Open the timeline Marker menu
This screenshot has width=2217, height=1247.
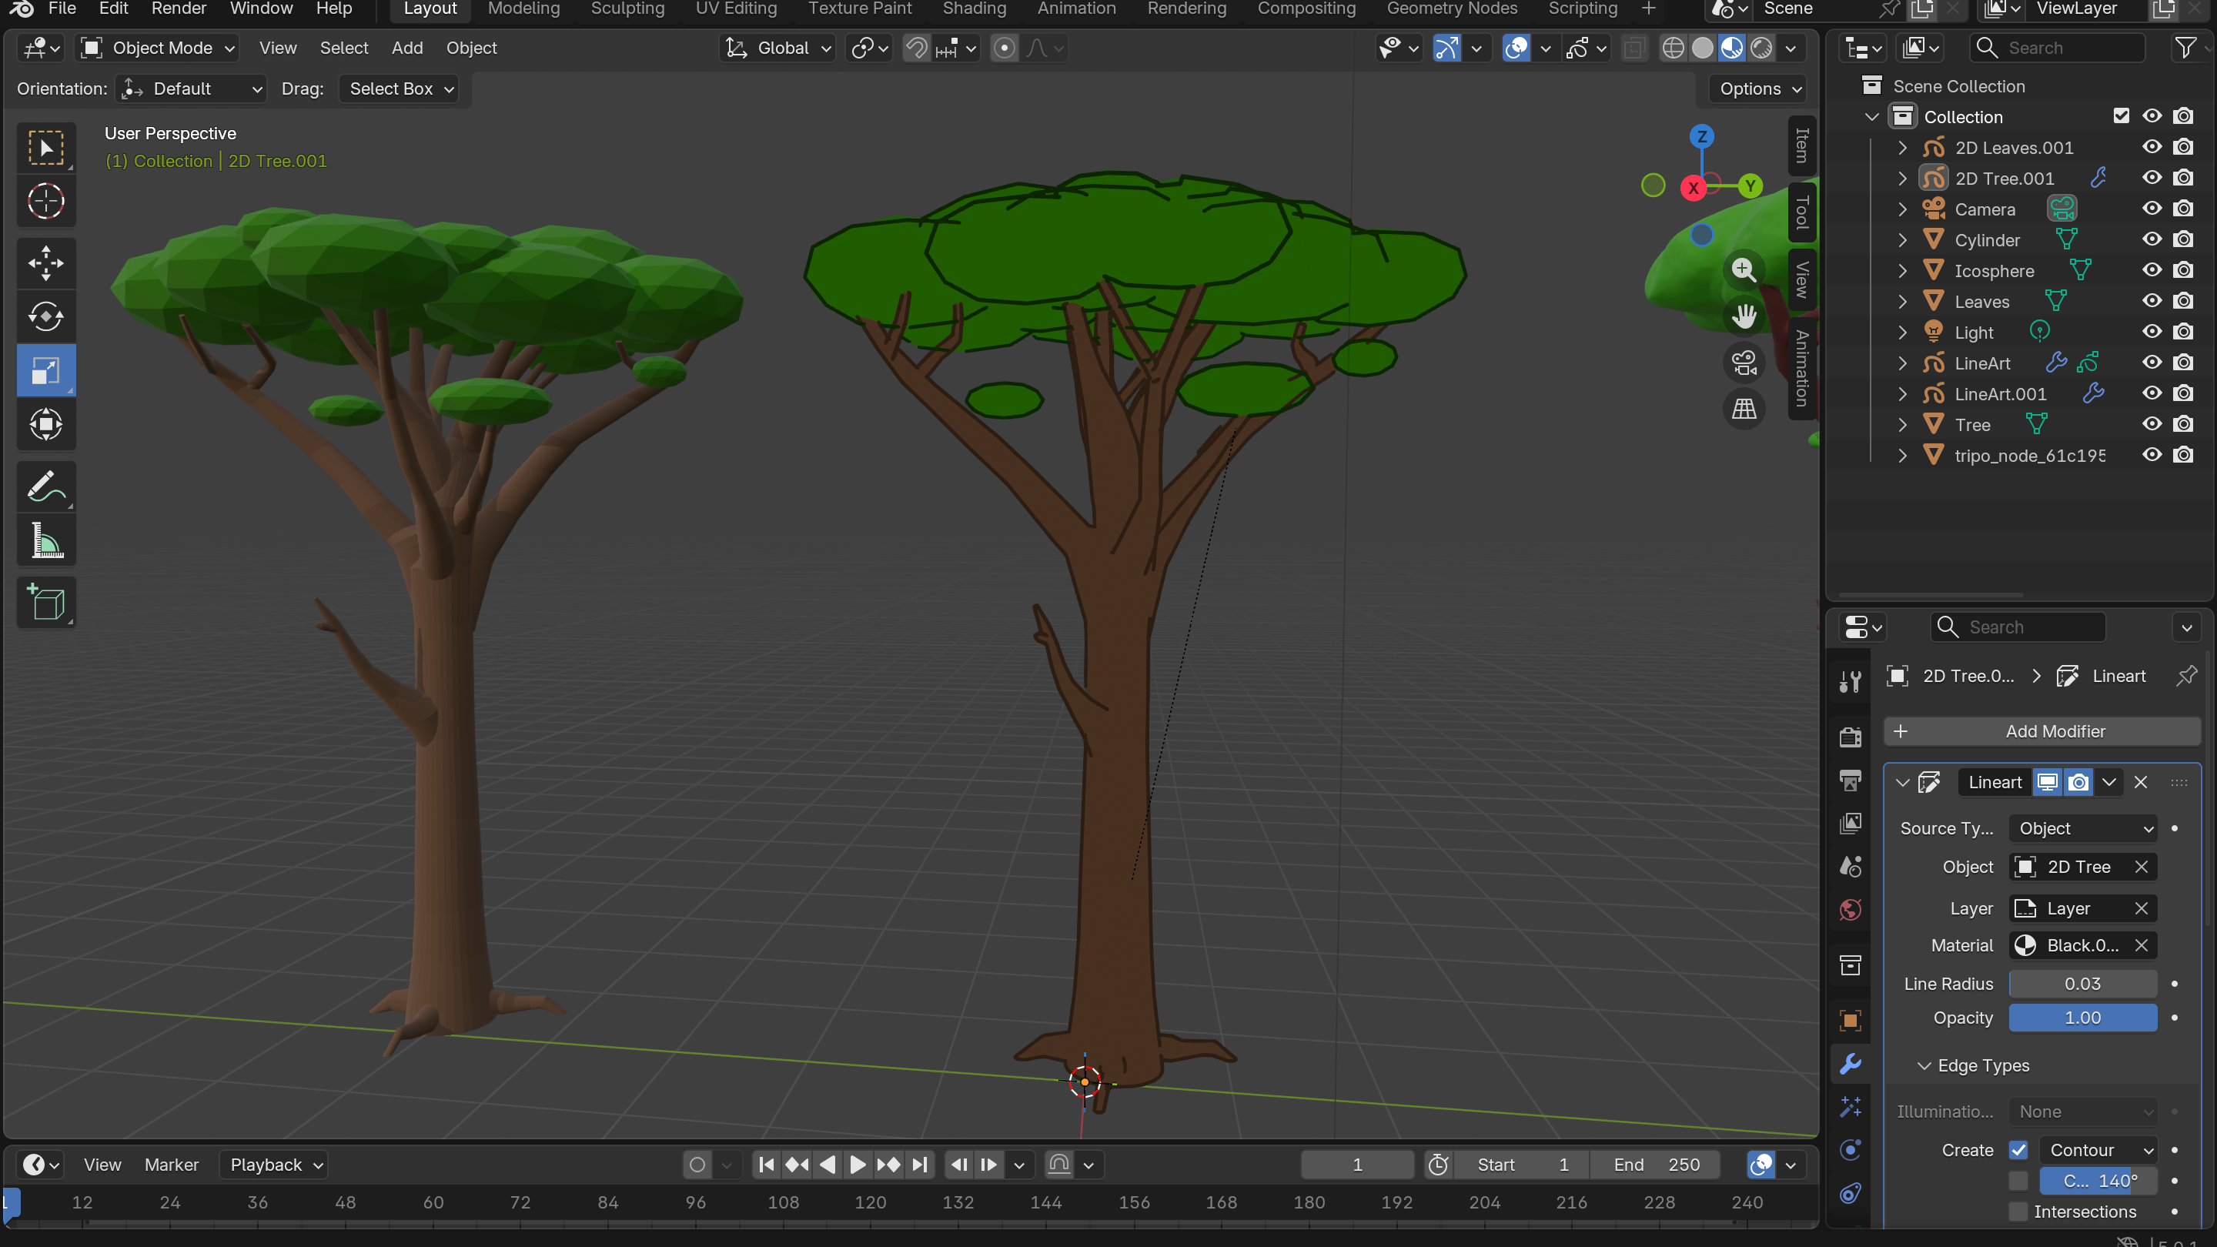click(x=171, y=1165)
